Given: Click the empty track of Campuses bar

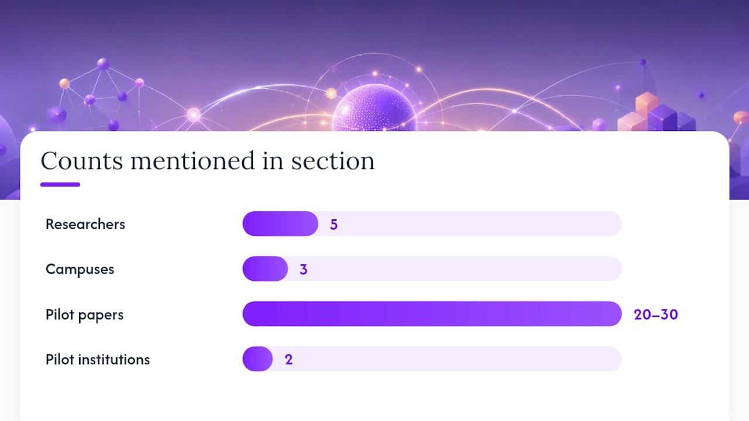Looking at the screenshot, I should coord(455,269).
